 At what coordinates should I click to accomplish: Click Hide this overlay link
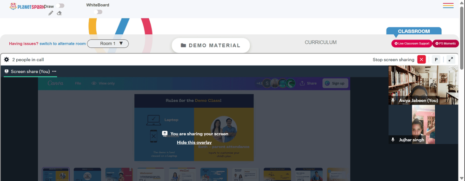pyautogui.click(x=194, y=142)
